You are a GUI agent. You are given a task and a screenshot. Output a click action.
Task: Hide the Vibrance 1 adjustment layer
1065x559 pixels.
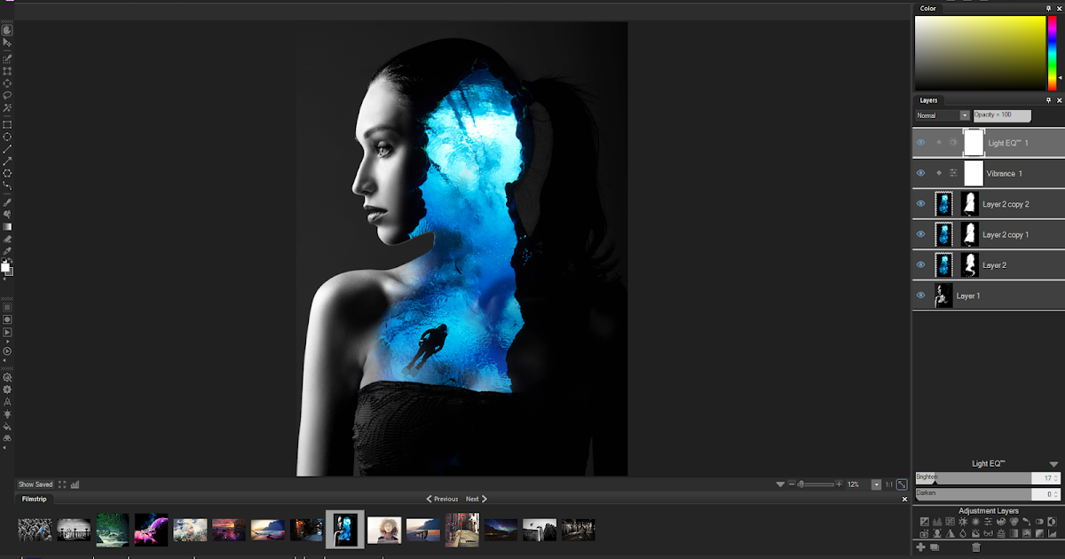pyautogui.click(x=920, y=173)
